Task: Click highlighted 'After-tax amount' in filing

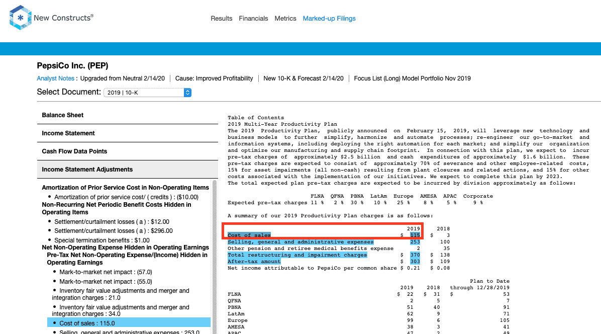Action: point(254,261)
